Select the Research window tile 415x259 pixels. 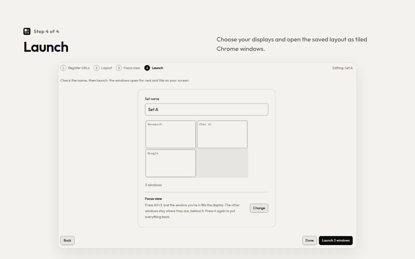coord(171,134)
